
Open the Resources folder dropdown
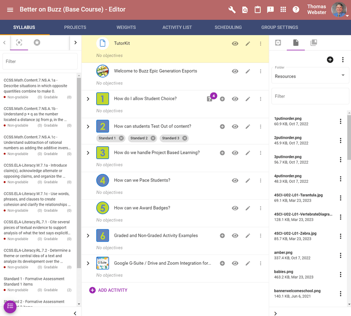point(310,76)
